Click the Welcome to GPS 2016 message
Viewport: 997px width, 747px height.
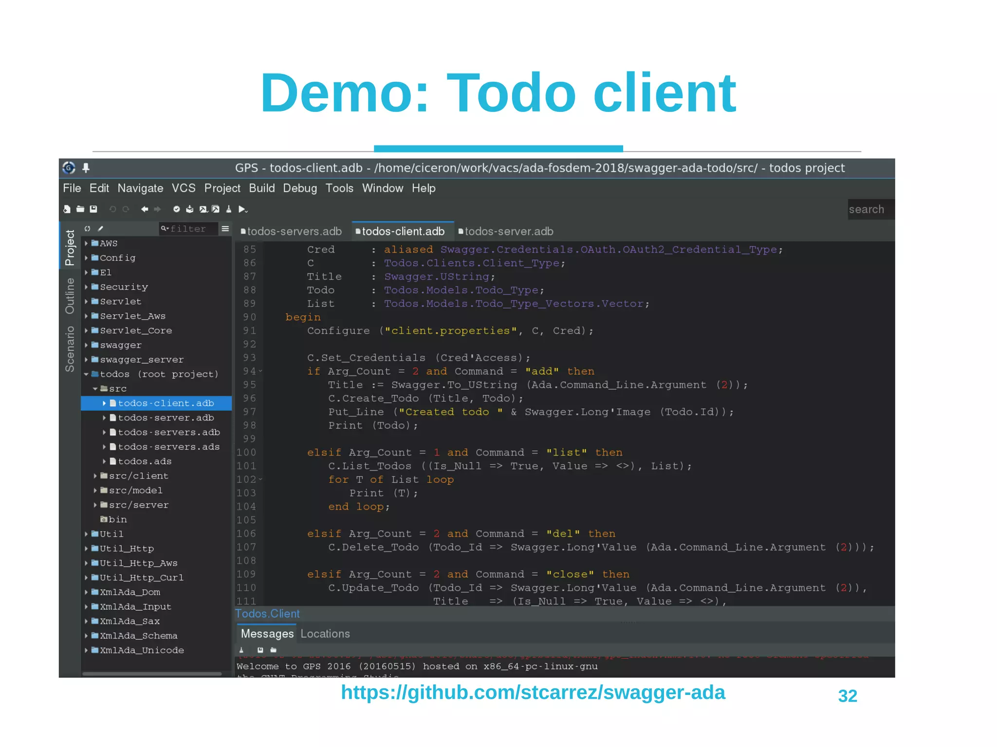pos(417,667)
